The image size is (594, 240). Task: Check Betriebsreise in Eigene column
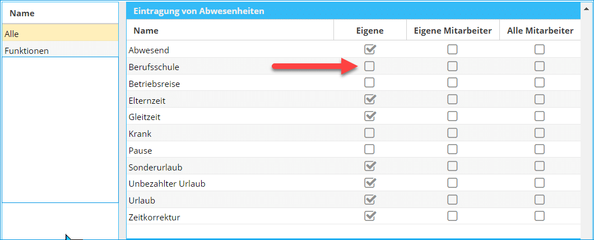[x=370, y=83]
